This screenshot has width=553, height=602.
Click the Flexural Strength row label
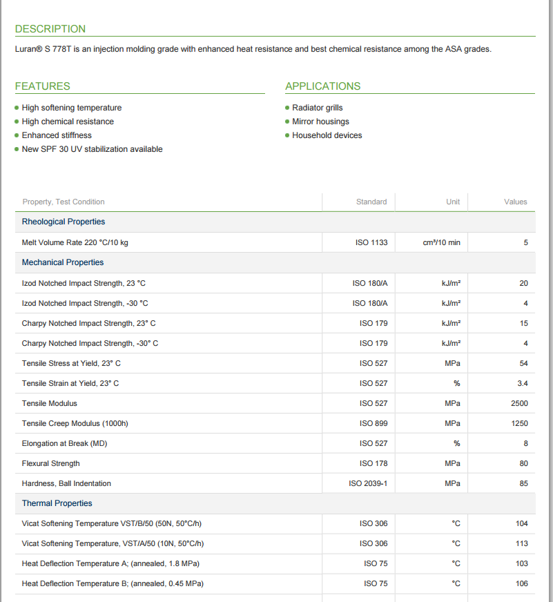click(50, 463)
